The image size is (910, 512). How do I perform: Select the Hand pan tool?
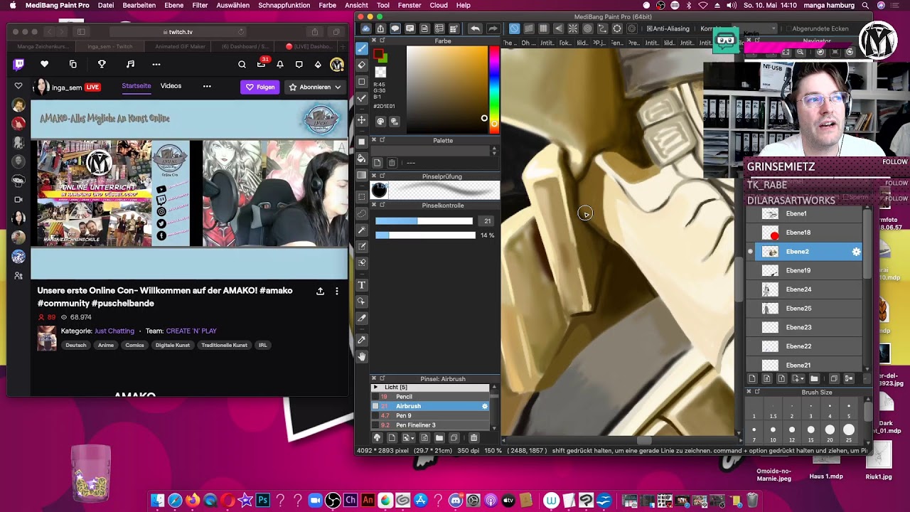coord(362,356)
